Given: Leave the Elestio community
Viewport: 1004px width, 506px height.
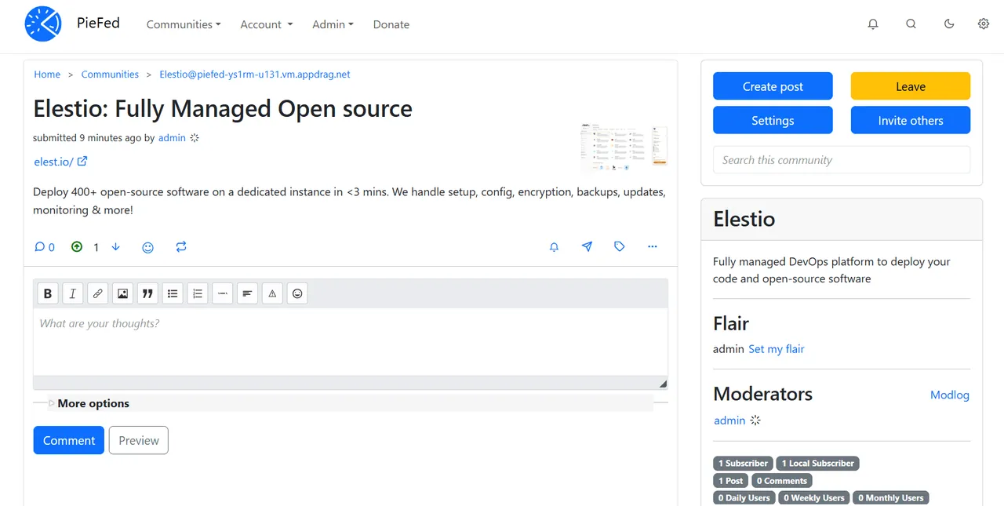Looking at the screenshot, I should (x=911, y=86).
